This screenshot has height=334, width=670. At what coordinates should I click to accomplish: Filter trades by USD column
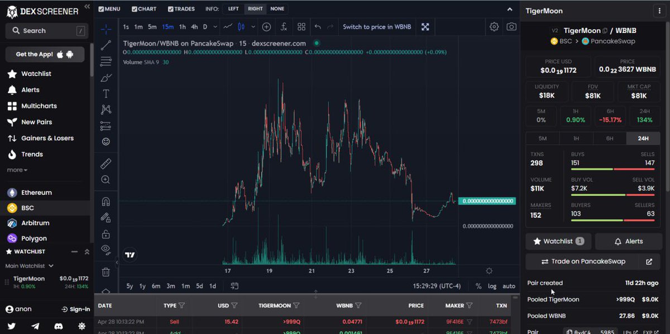[x=234, y=306]
